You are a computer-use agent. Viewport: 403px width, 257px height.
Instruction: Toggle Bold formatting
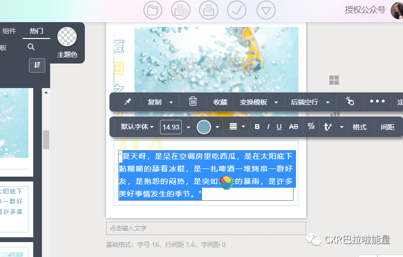[x=257, y=127]
